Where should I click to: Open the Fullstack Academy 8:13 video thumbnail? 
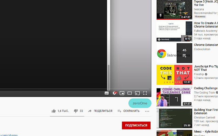[174, 31]
